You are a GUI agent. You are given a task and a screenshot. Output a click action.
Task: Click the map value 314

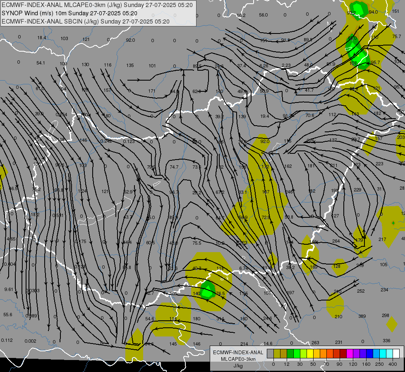220,319
